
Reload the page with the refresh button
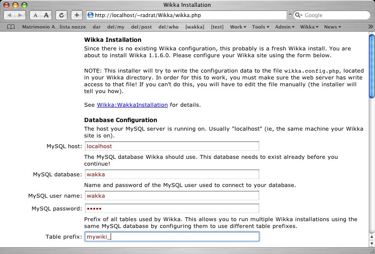62,15
